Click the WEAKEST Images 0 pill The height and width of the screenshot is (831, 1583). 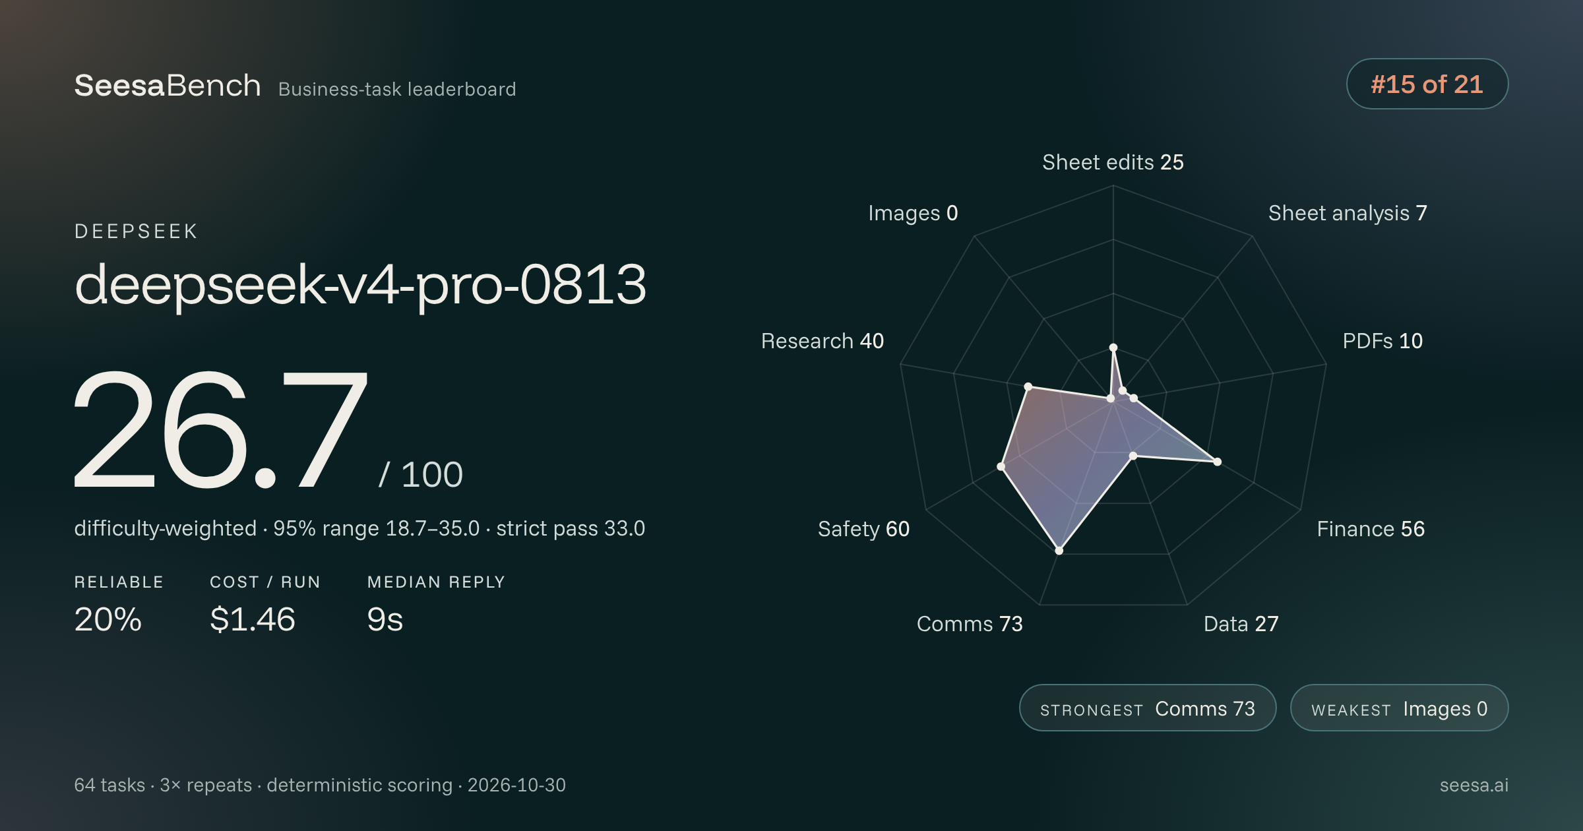click(x=1399, y=708)
